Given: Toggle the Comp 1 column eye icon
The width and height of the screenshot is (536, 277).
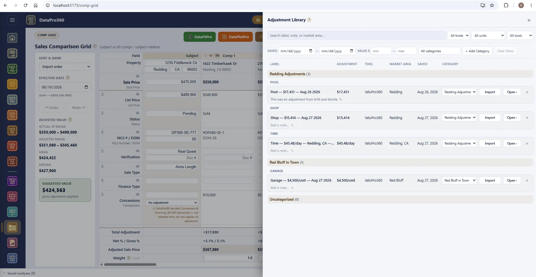Looking at the screenshot, I should click(211, 56).
